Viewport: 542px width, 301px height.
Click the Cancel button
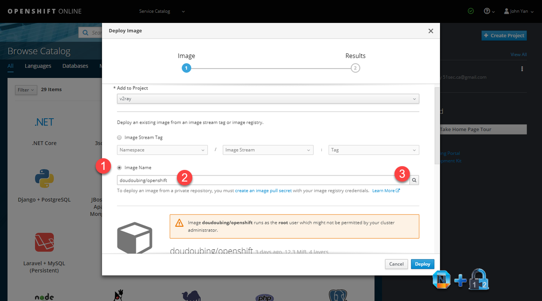(396, 264)
